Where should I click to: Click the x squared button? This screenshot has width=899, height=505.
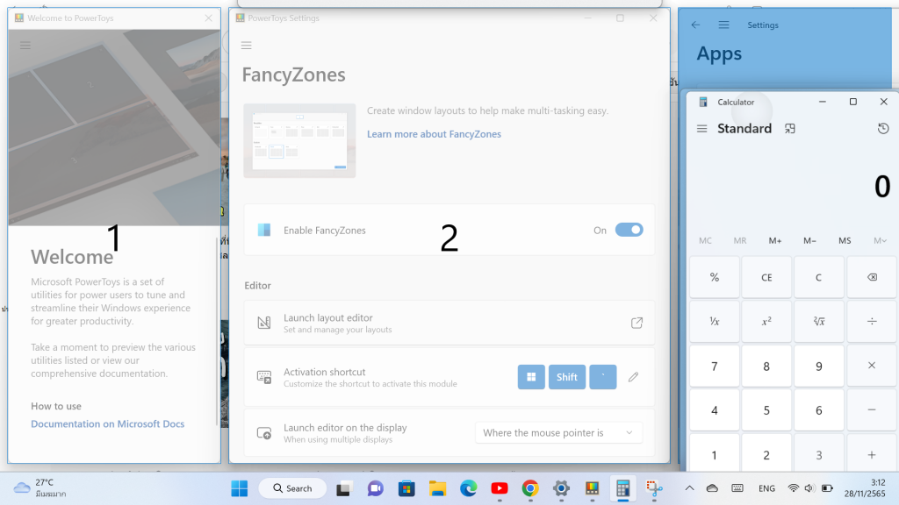tap(766, 321)
